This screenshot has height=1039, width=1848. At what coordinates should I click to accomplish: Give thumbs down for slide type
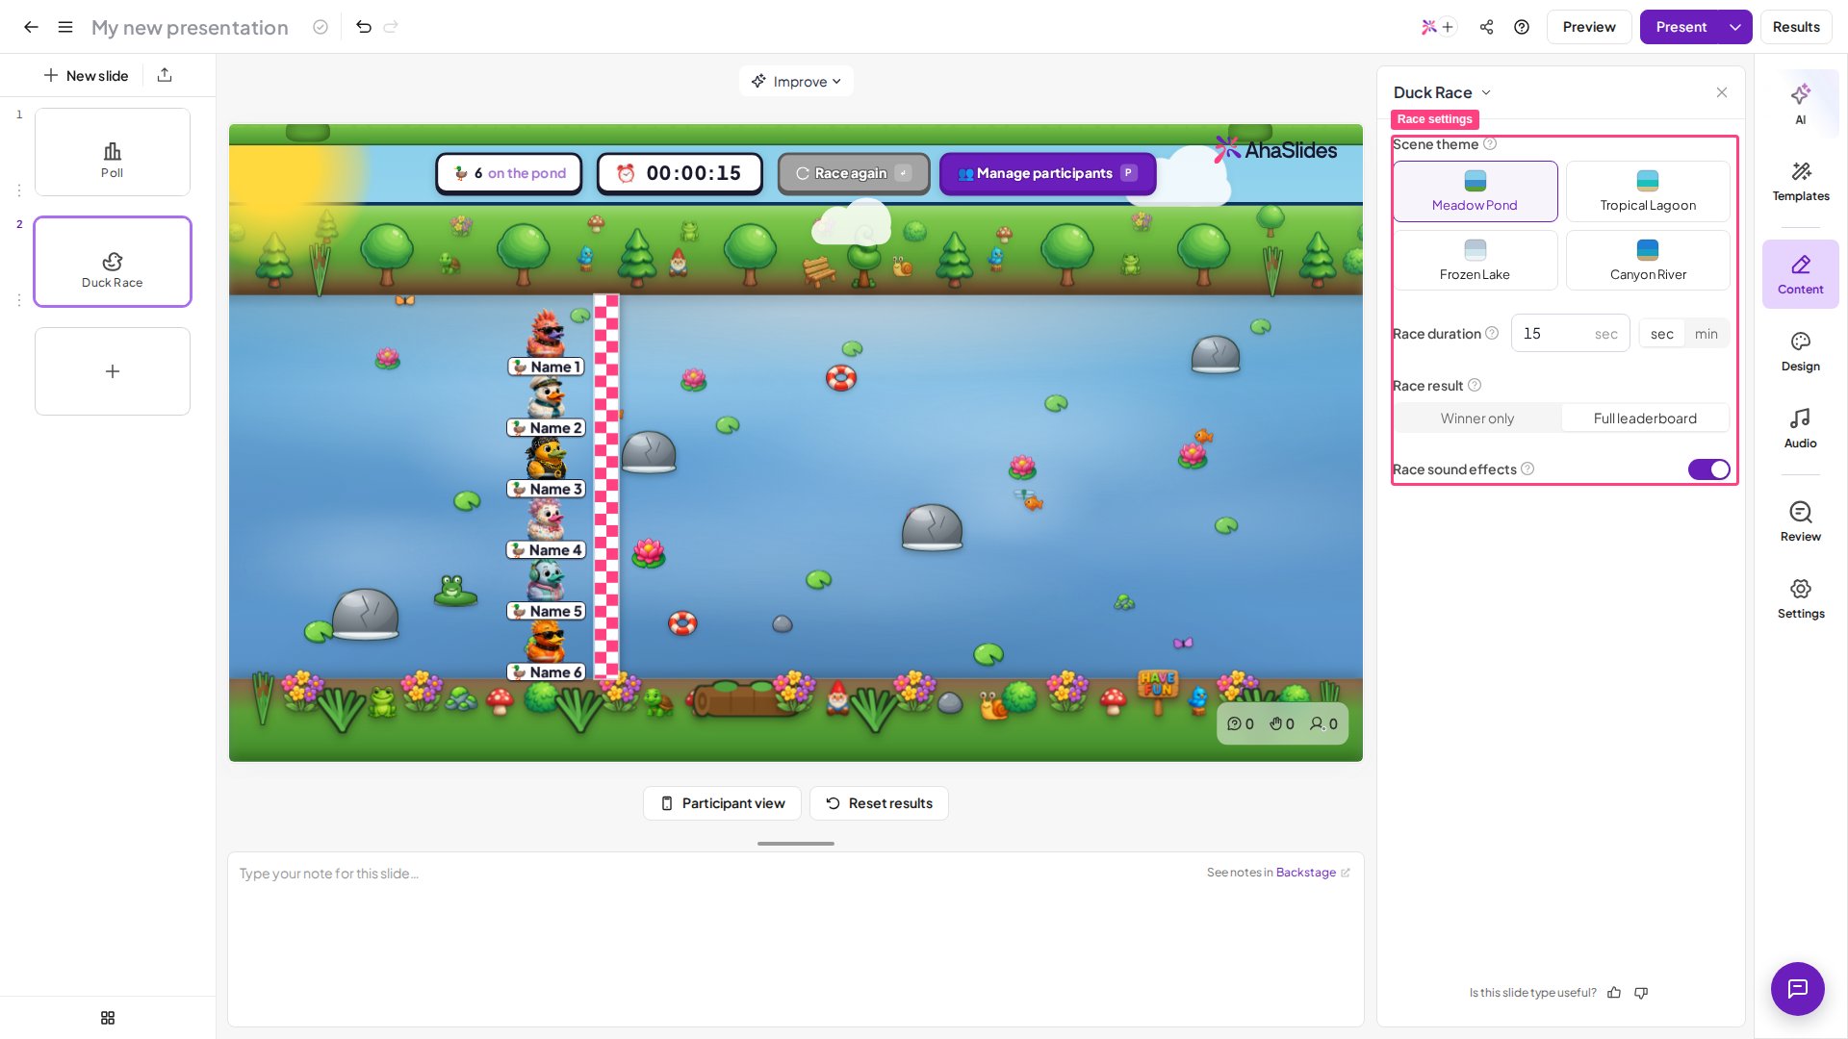(x=1641, y=993)
